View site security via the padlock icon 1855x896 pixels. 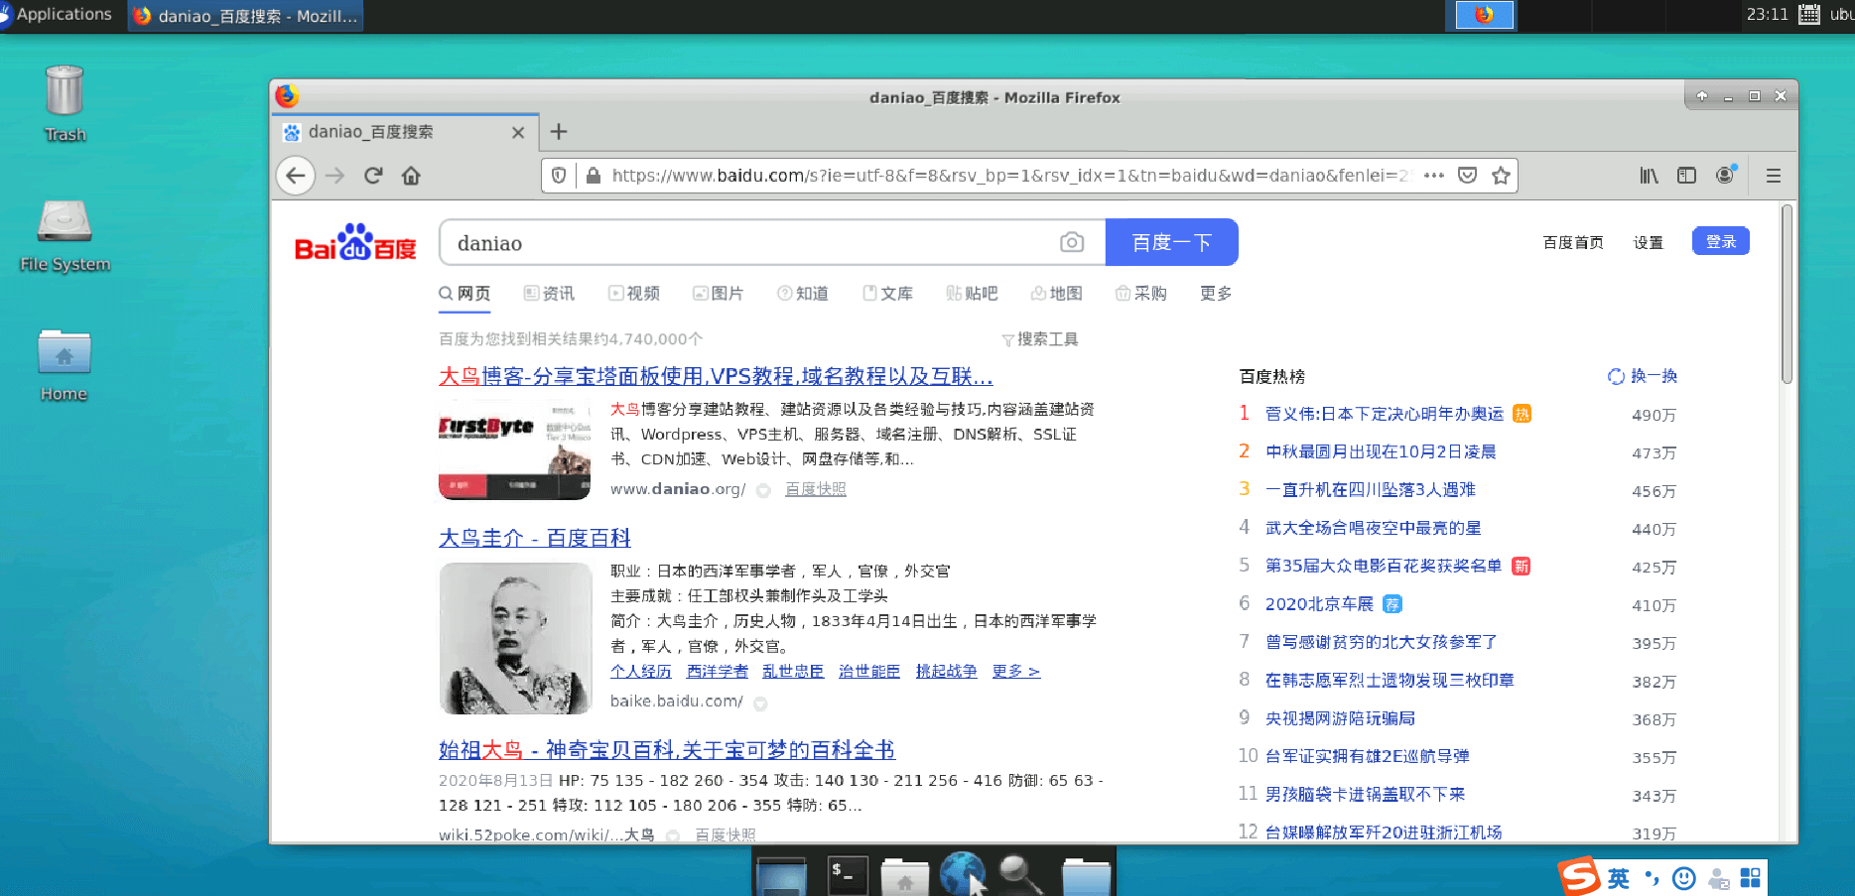click(x=594, y=176)
